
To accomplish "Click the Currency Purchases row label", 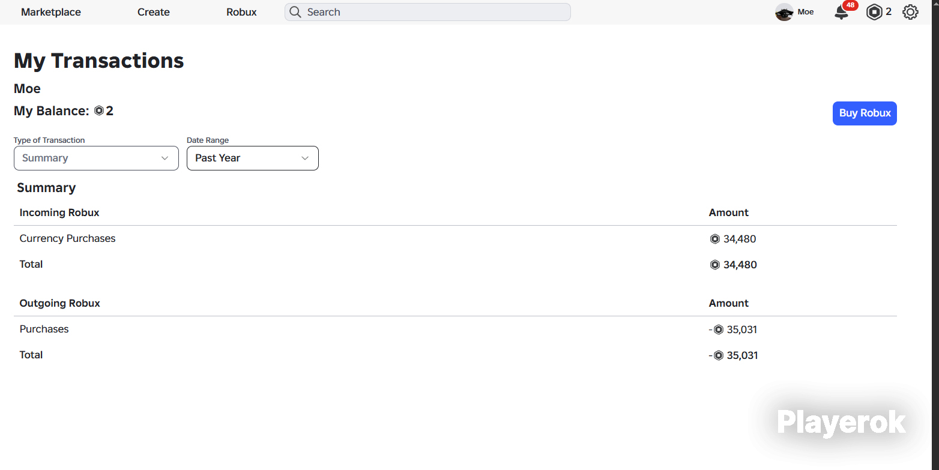I will click(67, 238).
